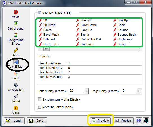
Task: Expand the Page Delay dropdown
Action: (139, 91)
